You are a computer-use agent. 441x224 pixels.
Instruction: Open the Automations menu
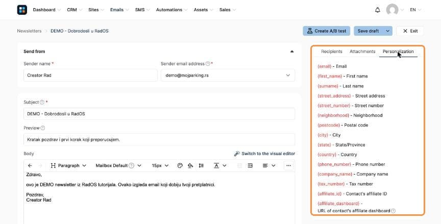point(172,10)
